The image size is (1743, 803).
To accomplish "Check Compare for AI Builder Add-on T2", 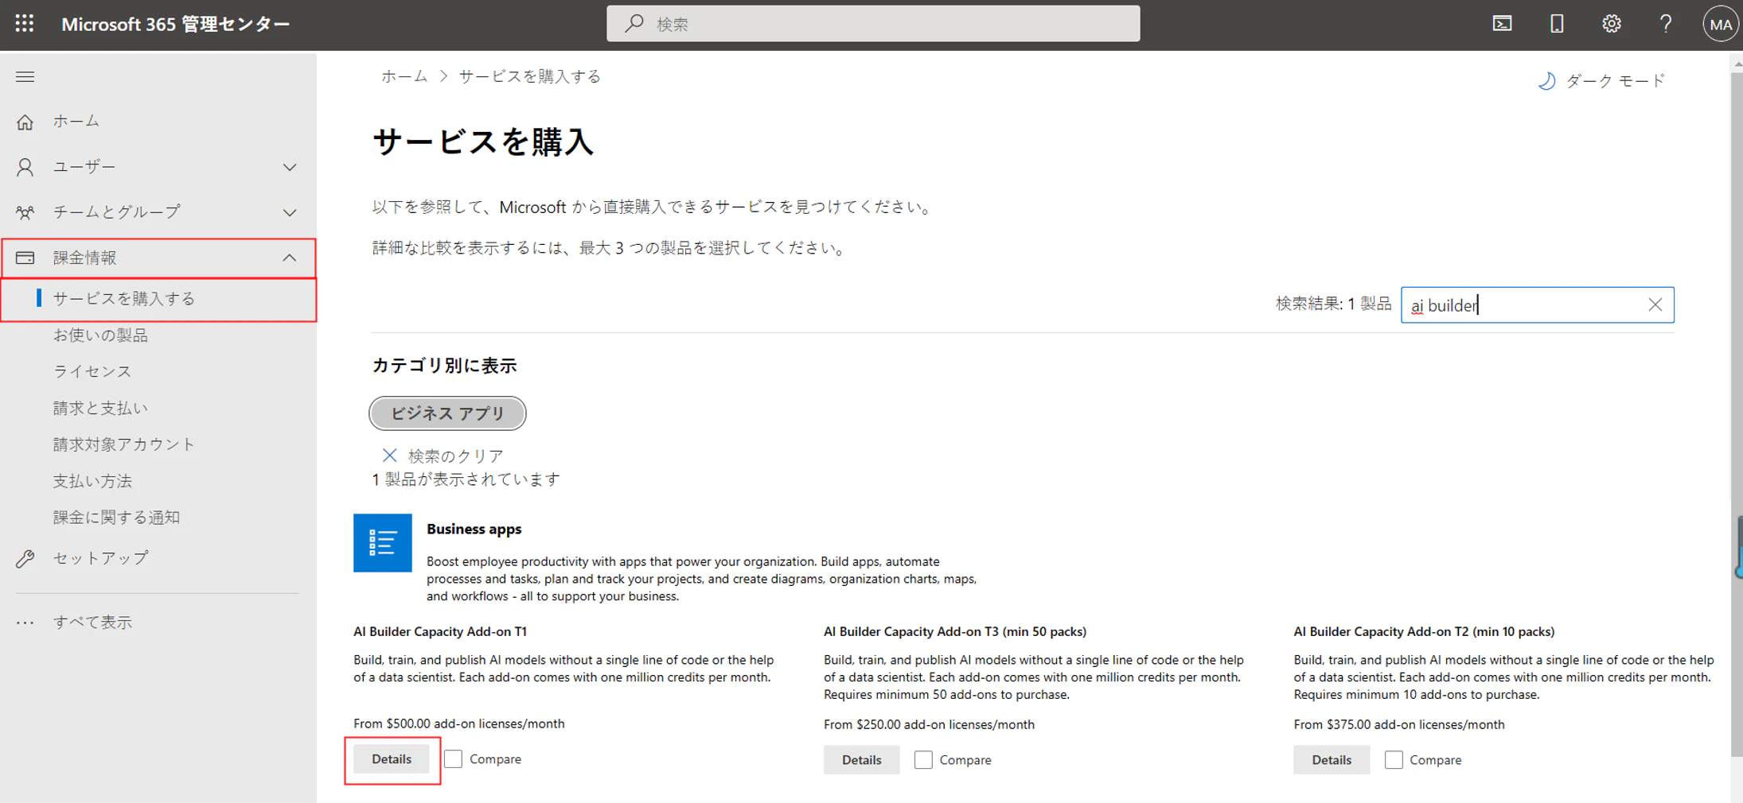I will 1394,760.
